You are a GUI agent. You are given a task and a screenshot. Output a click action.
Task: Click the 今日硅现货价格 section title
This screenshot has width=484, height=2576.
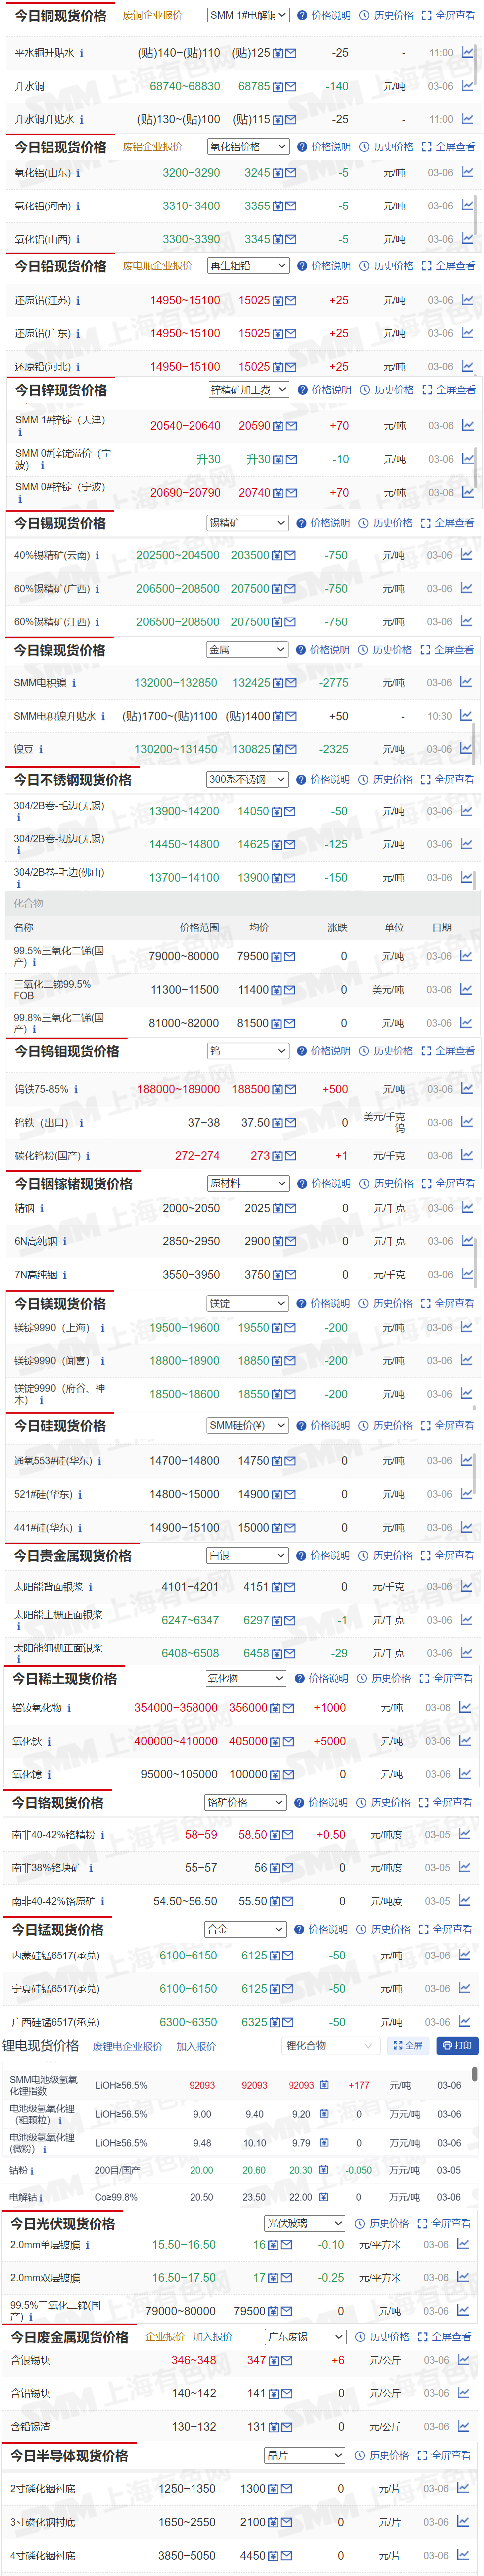pyautogui.click(x=60, y=1425)
